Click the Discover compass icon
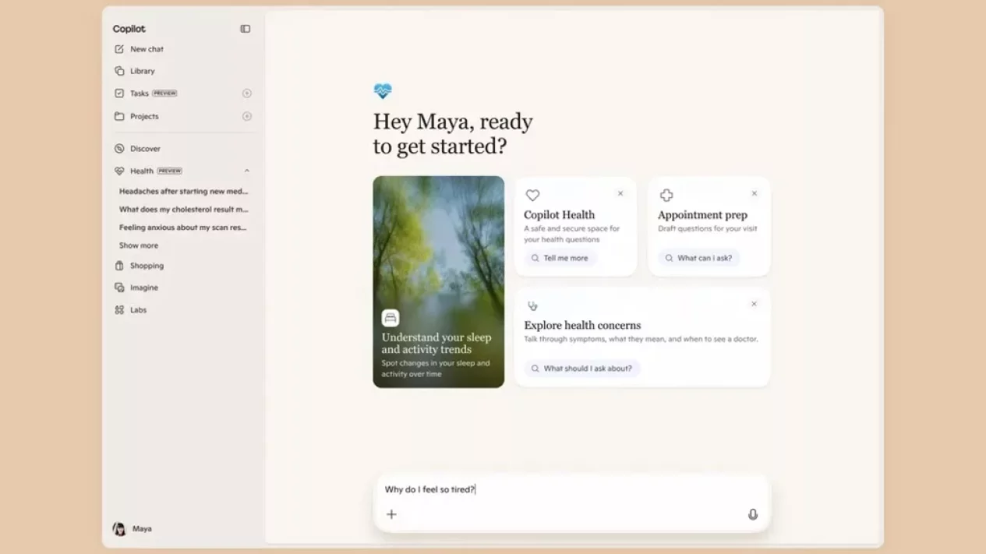Screen dimensions: 986x554 119,149
